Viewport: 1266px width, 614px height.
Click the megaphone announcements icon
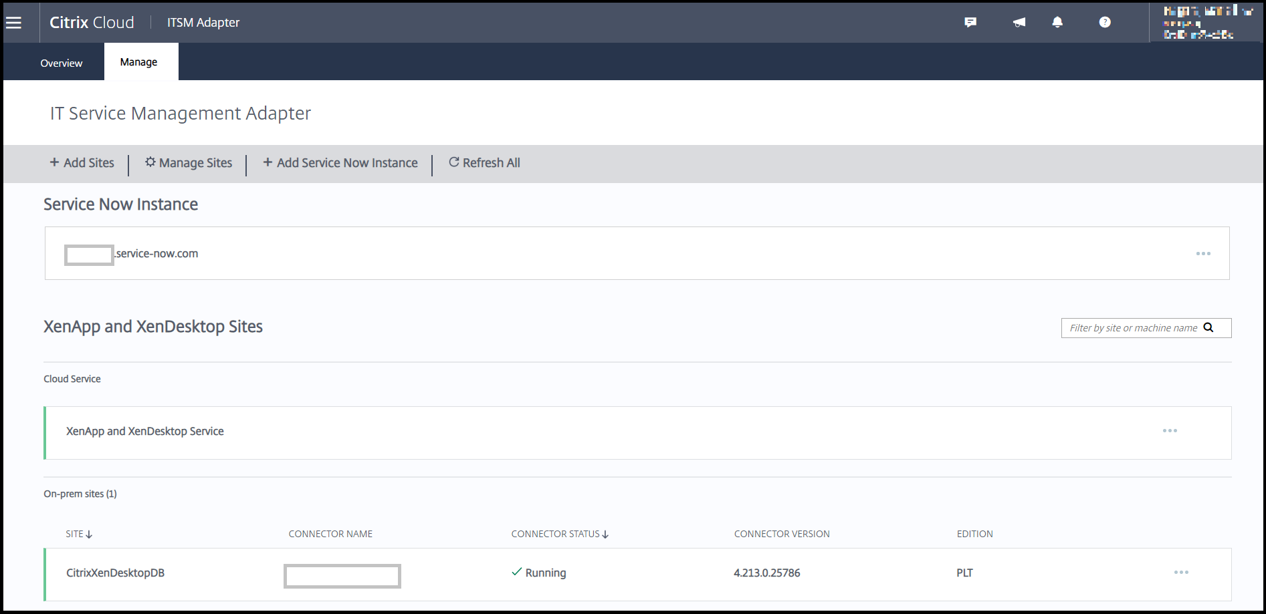[1019, 23]
